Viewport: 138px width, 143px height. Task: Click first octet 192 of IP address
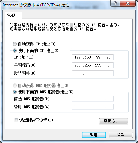(78, 57)
